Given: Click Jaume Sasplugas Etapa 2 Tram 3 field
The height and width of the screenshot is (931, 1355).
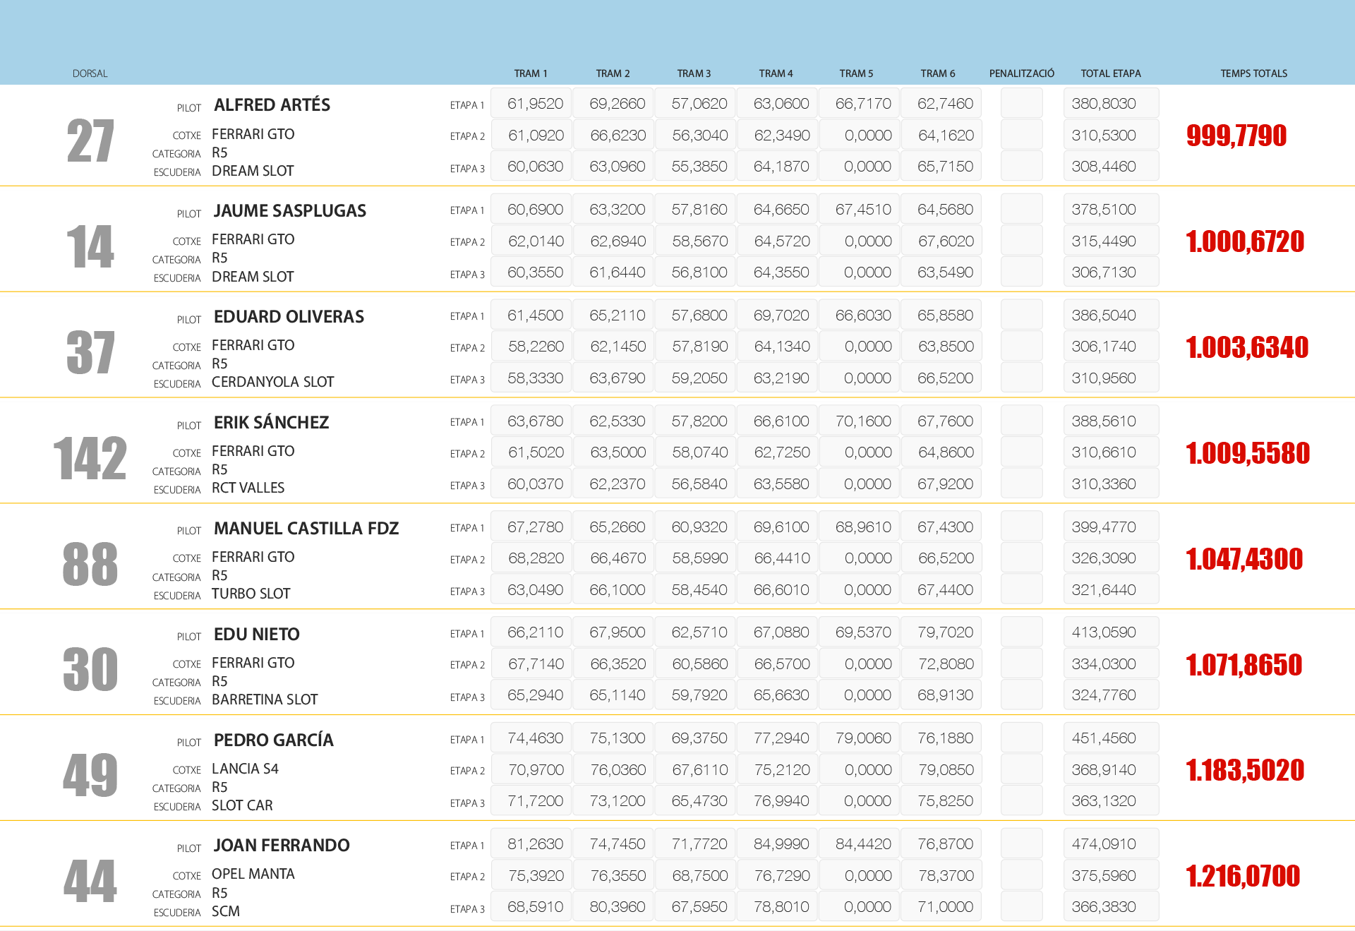Looking at the screenshot, I should [x=695, y=241].
